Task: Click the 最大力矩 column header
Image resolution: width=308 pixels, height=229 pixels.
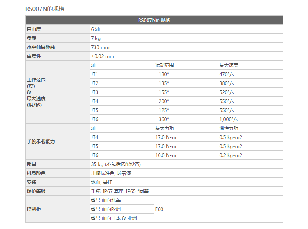Action: coord(164,128)
